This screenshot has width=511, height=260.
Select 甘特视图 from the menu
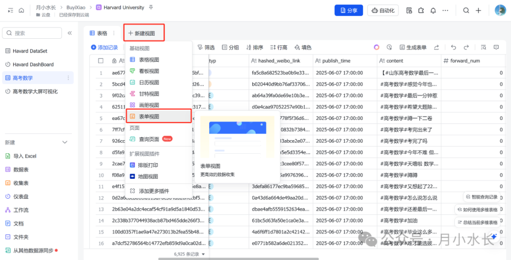159,94
